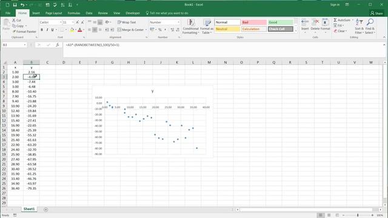Click the Share button
This screenshot has width=388, height=218.
point(376,13)
